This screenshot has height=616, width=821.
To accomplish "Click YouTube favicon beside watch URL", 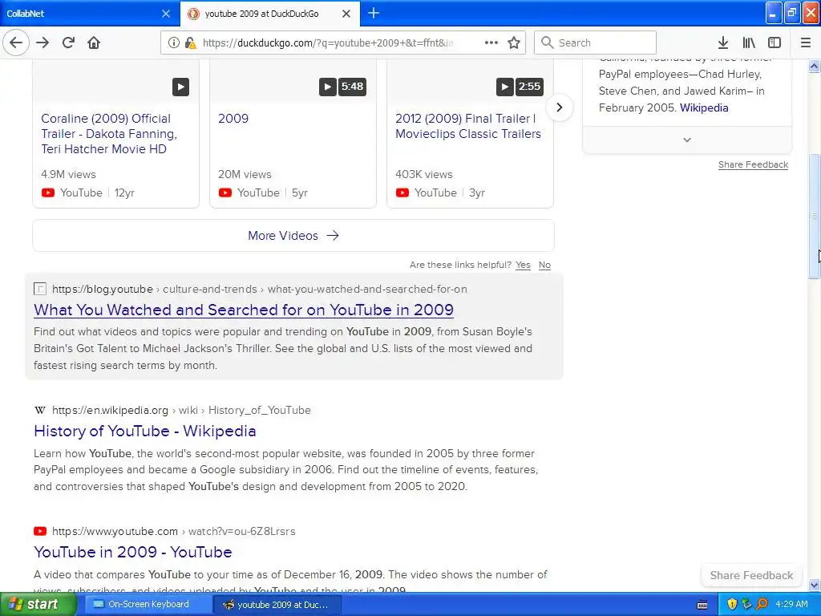I will pyautogui.click(x=40, y=531).
